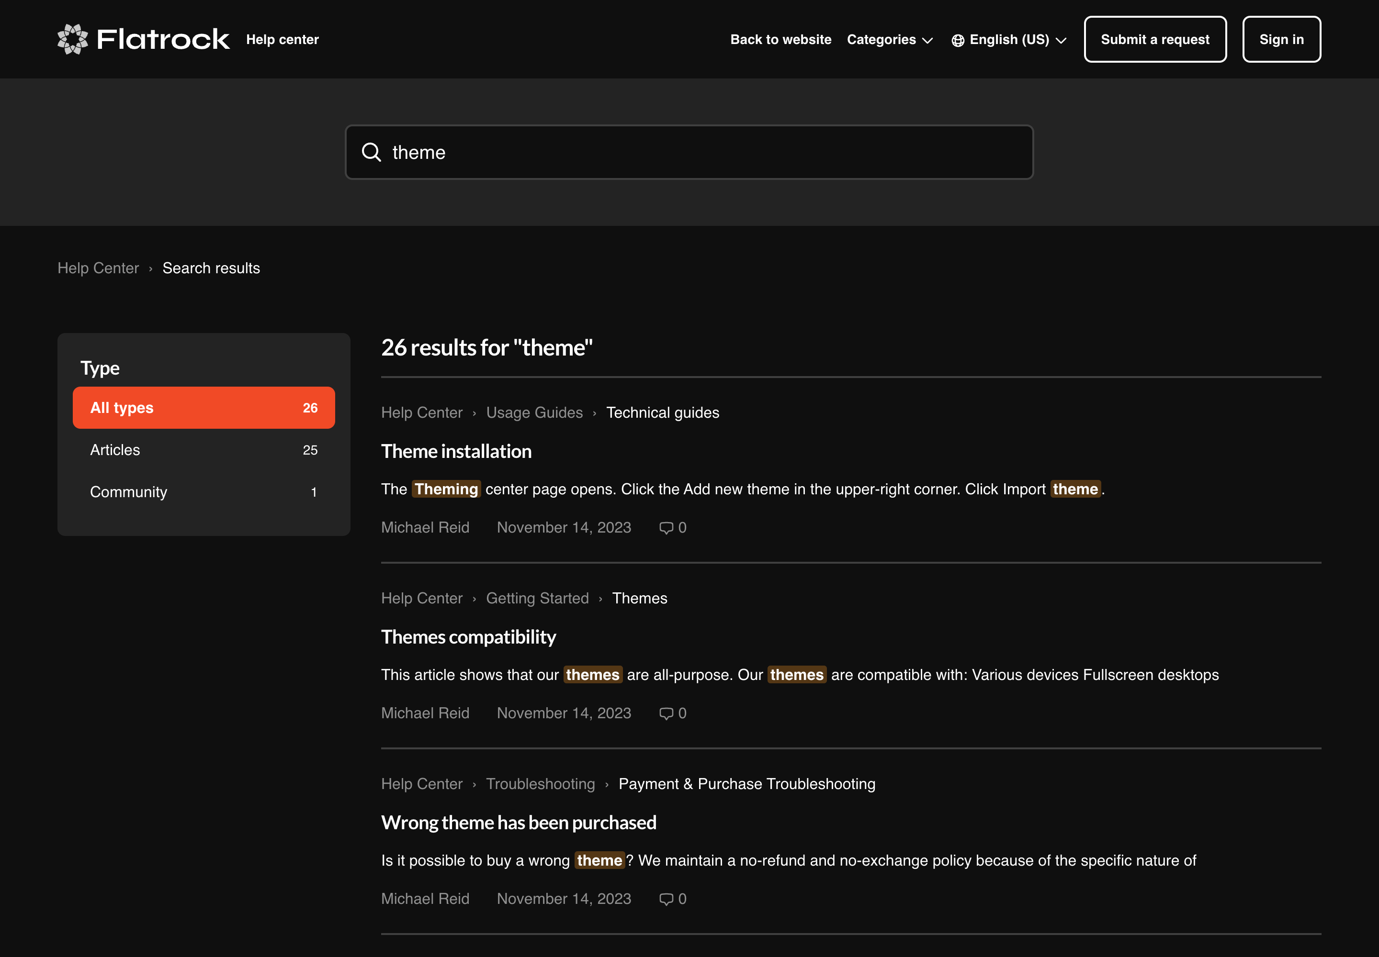
Task: Click the Sign in button
Action: point(1281,39)
